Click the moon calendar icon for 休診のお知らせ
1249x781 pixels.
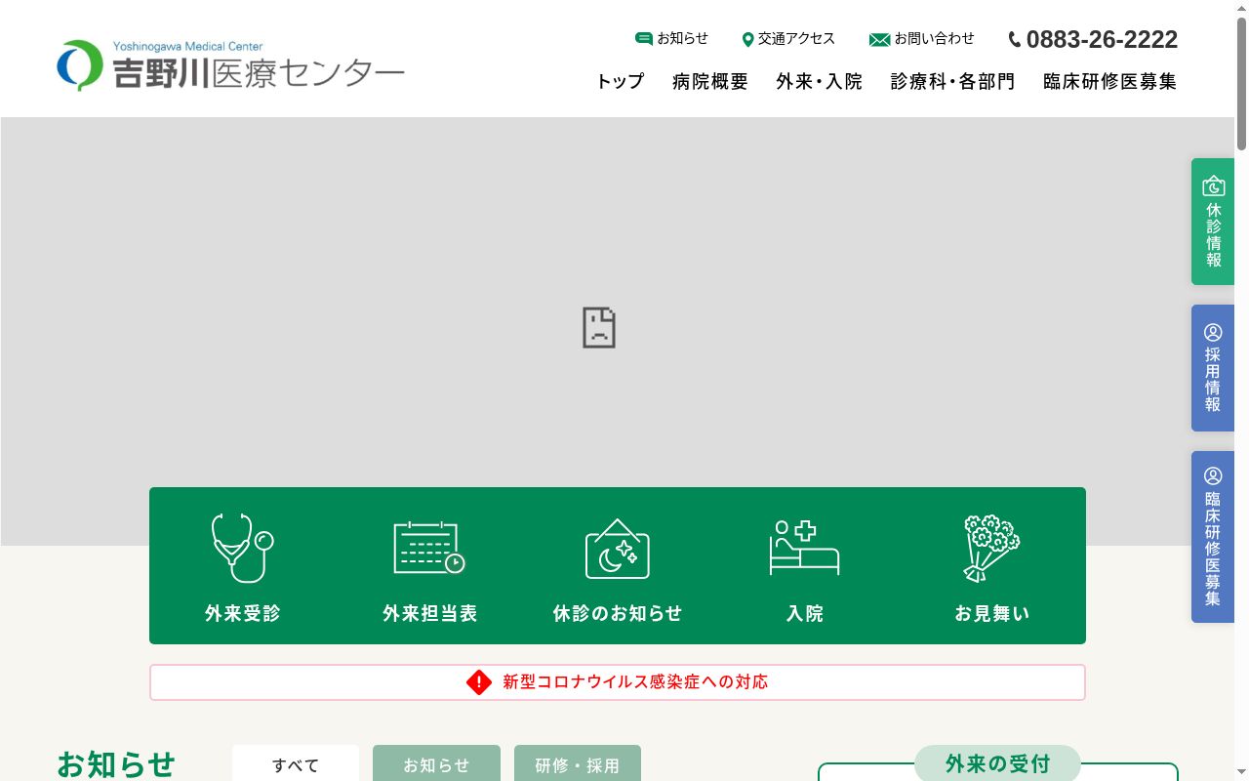coord(617,548)
